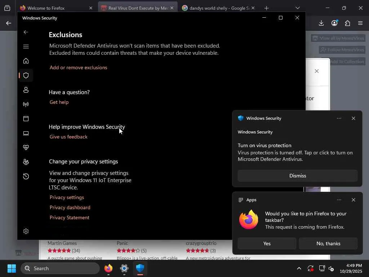Select Virus & threat protection shield icon
The height and width of the screenshot is (277, 369).
pyautogui.click(x=26, y=75)
